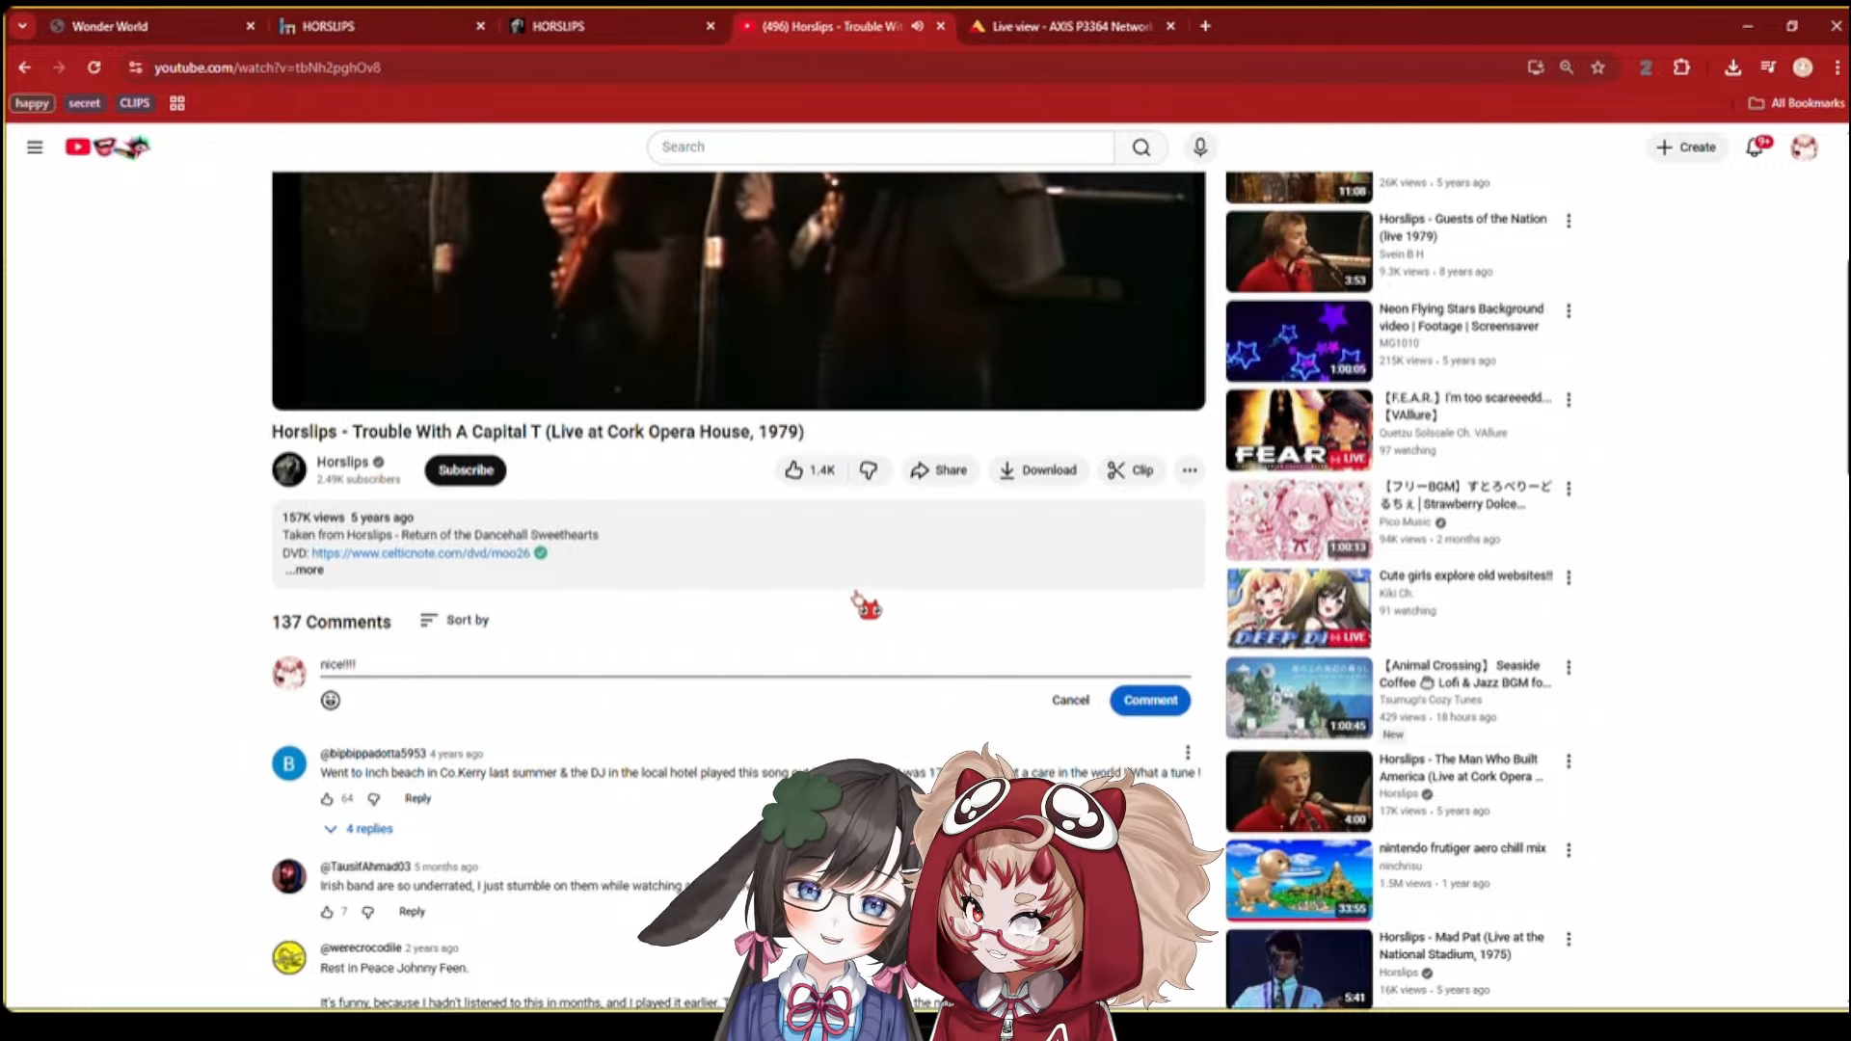
Task: Click the voice search microphone icon
Action: tap(1199, 147)
